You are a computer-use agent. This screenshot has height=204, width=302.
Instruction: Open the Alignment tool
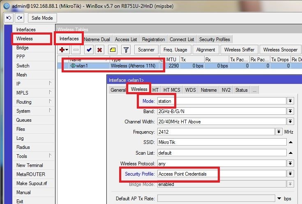(x=206, y=50)
